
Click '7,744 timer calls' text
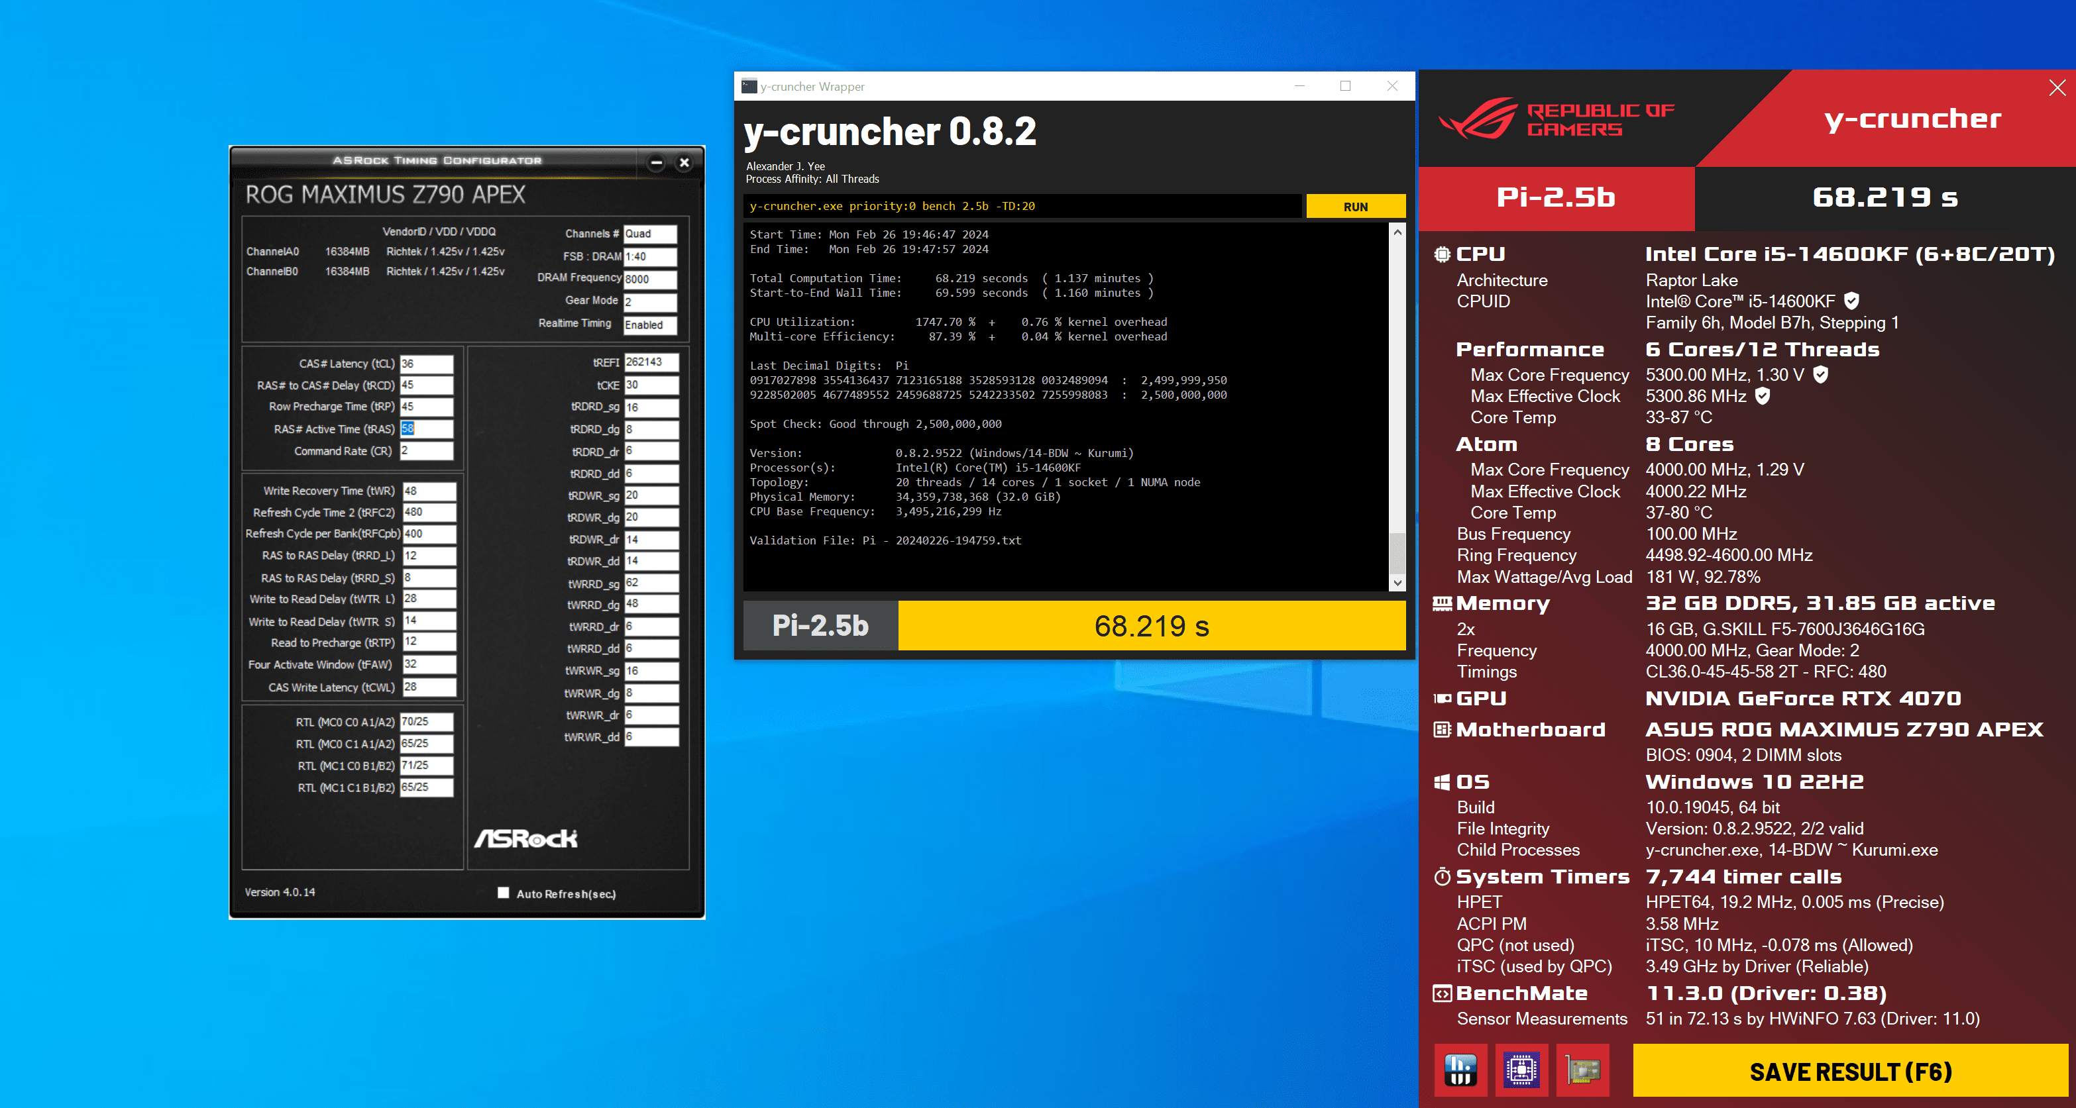pos(1743,877)
